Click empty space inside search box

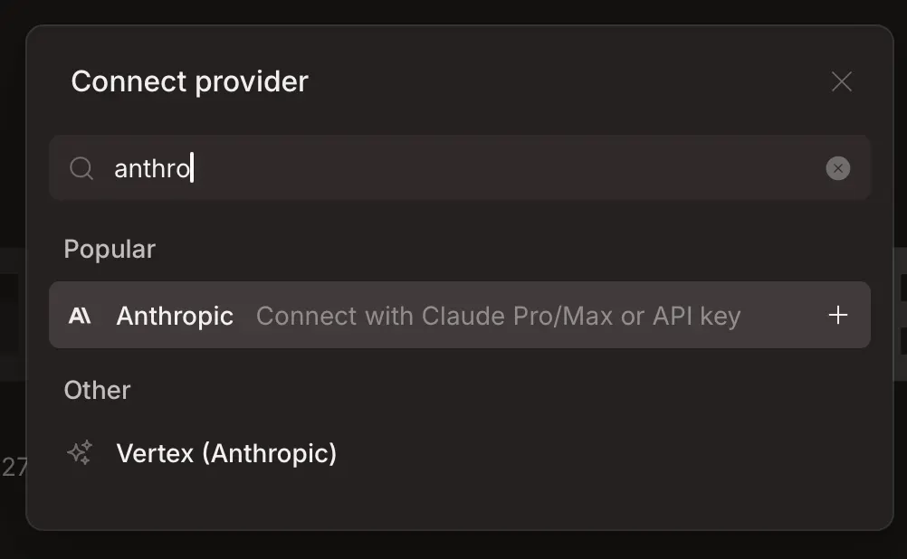(543, 168)
